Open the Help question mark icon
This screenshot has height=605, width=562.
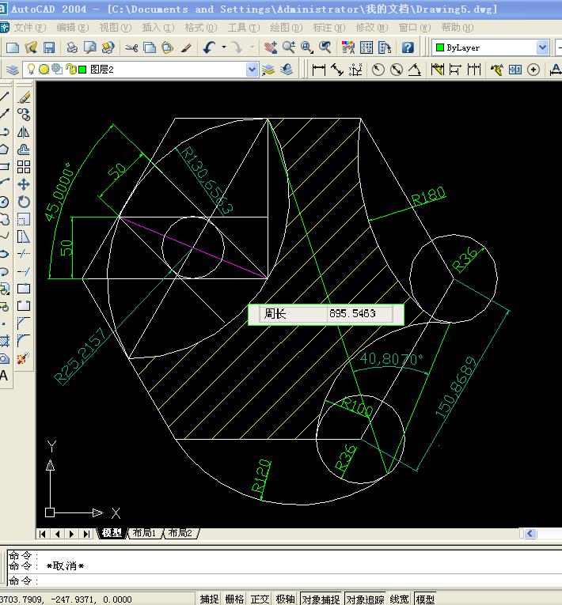(408, 47)
